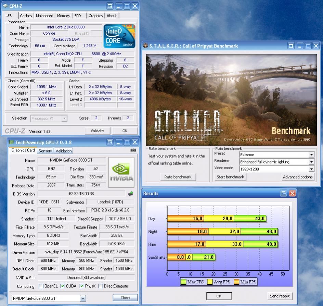Click the Driver Version field in GPU-Z

[x=86, y=252]
